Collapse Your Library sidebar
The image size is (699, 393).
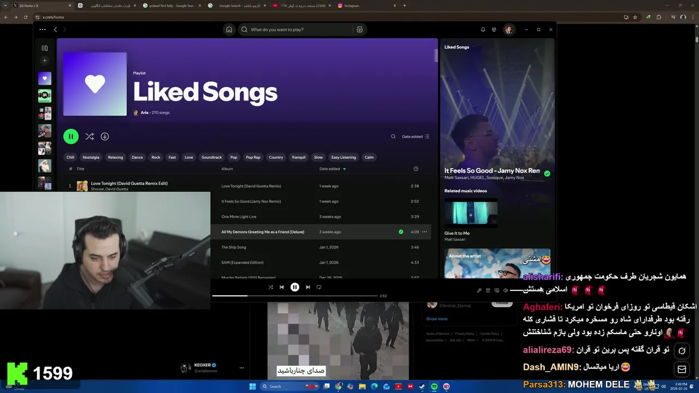45,48
